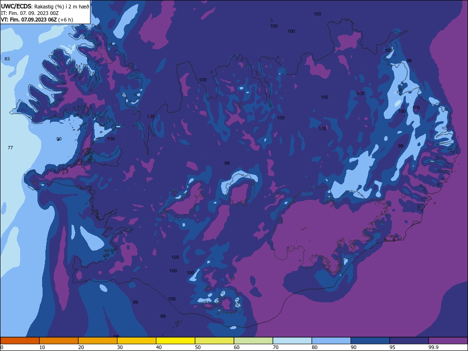Screen dimensions: 468x351
Task: Click the dark orange 0–10 legend swatch
Action: click(20, 341)
